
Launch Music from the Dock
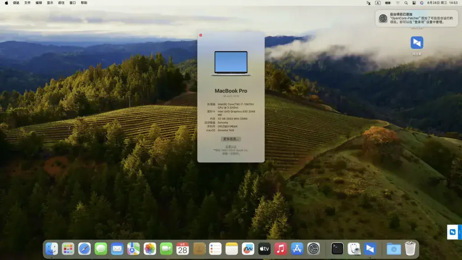point(281,249)
